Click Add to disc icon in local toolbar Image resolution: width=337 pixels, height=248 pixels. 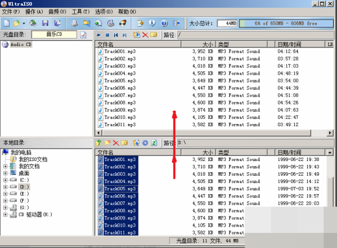(x=136, y=143)
